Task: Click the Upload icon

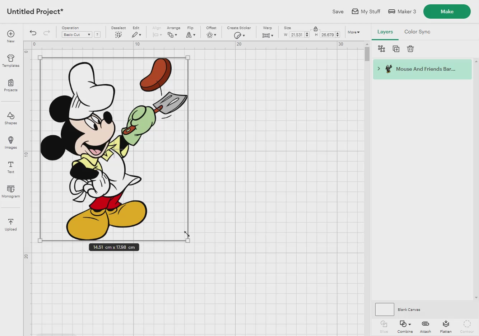Action: (x=11, y=222)
